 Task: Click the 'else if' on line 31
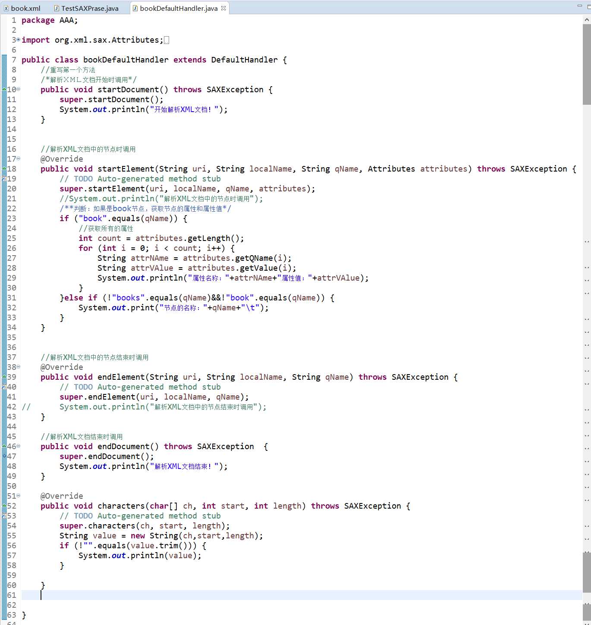(x=81, y=298)
